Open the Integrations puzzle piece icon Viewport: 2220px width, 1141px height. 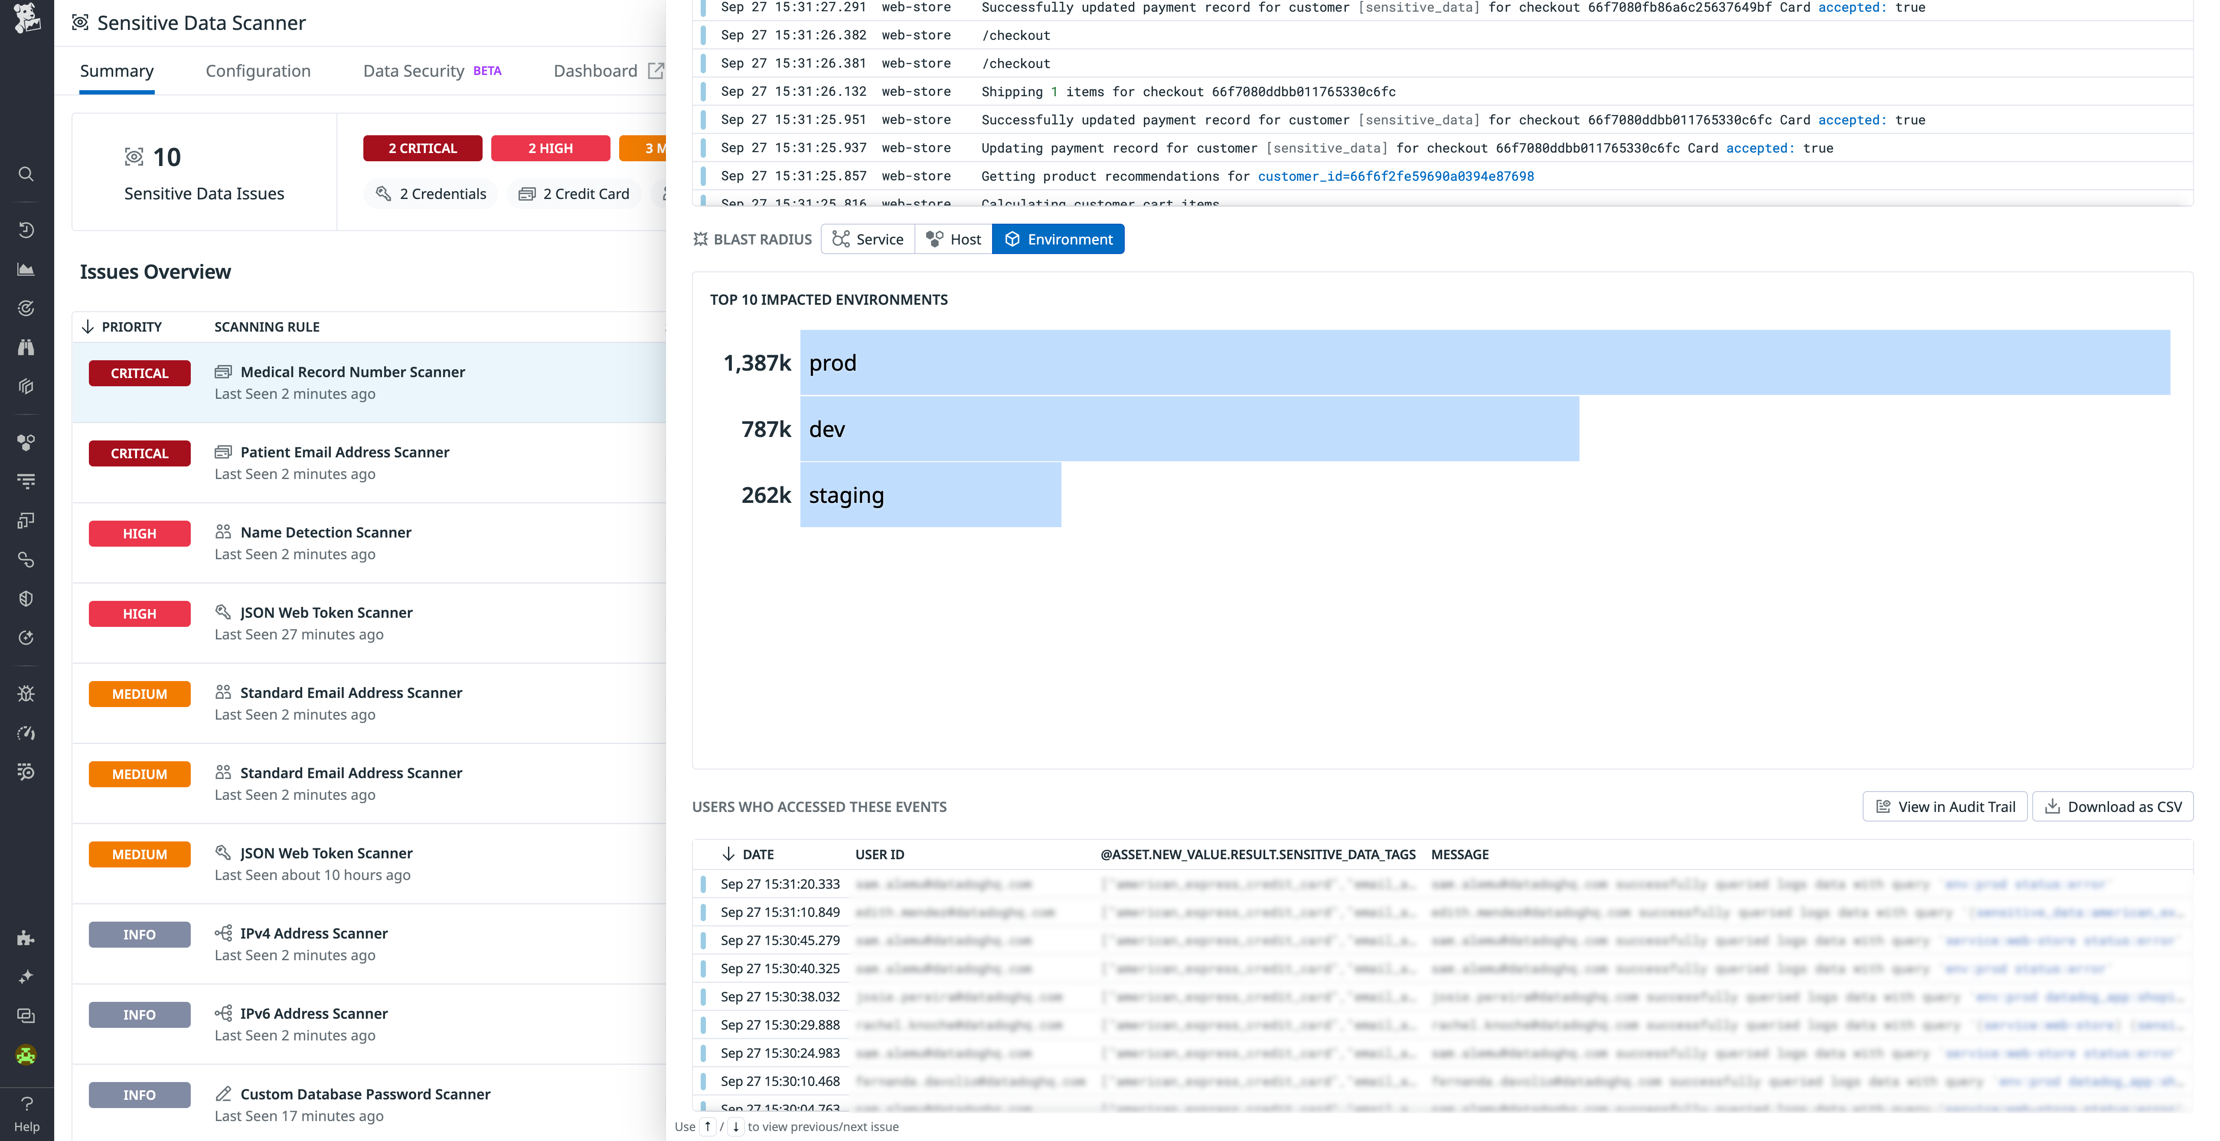pos(26,939)
